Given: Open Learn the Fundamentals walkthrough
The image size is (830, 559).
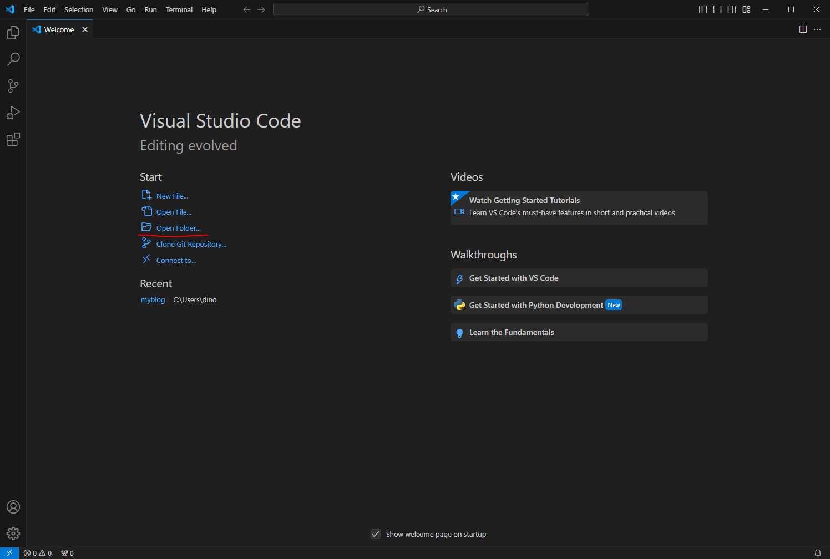Looking at the screenshot, I should tap(579, 332).
